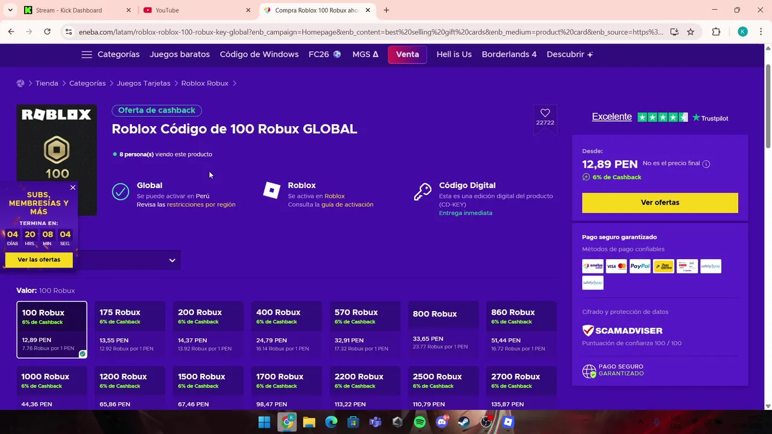Click the key icon for Código Digital
Screen dimensions: 772x434
423,192
